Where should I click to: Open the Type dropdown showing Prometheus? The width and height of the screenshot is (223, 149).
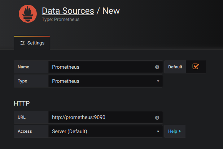click(x=105, y=81)
